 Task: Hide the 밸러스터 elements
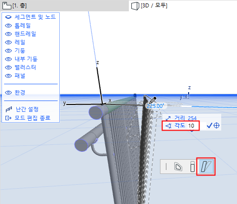pos(8,68)
